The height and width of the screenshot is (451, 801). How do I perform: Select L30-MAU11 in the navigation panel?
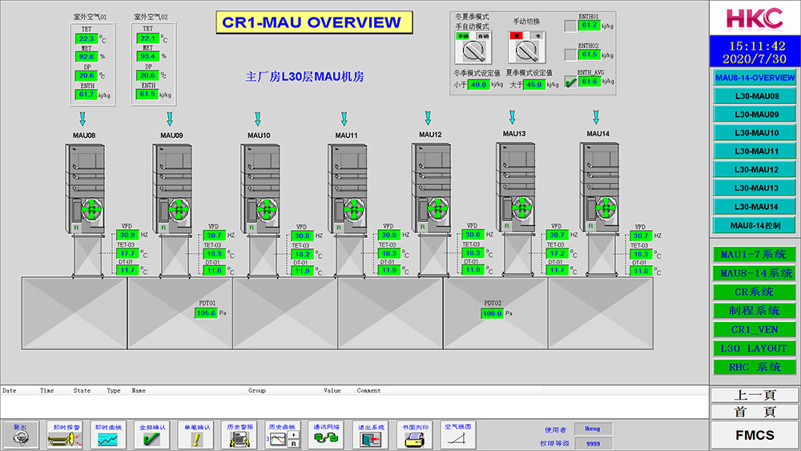[755, 151]
